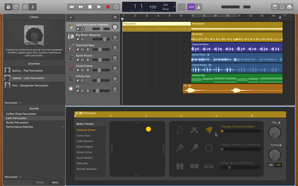Activate the tambourine percussion icon
The width and height of the screenshot is (298, 186).
pyautogui.click(x=208, y=148)
